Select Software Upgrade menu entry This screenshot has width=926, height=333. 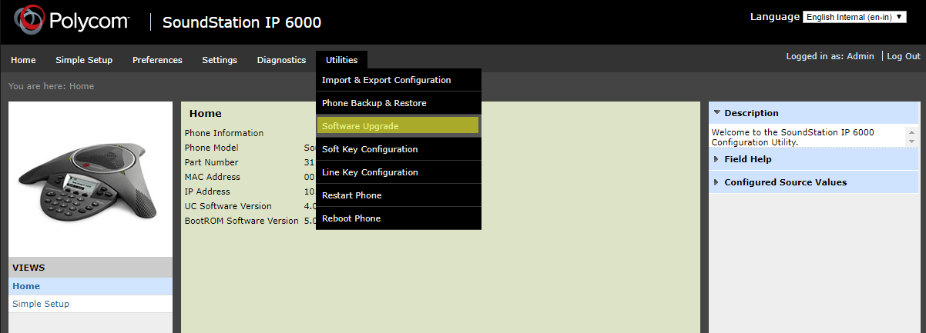361,126
